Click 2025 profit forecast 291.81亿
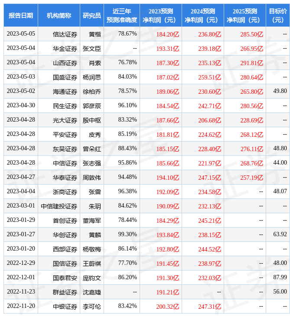 point(252,63)
